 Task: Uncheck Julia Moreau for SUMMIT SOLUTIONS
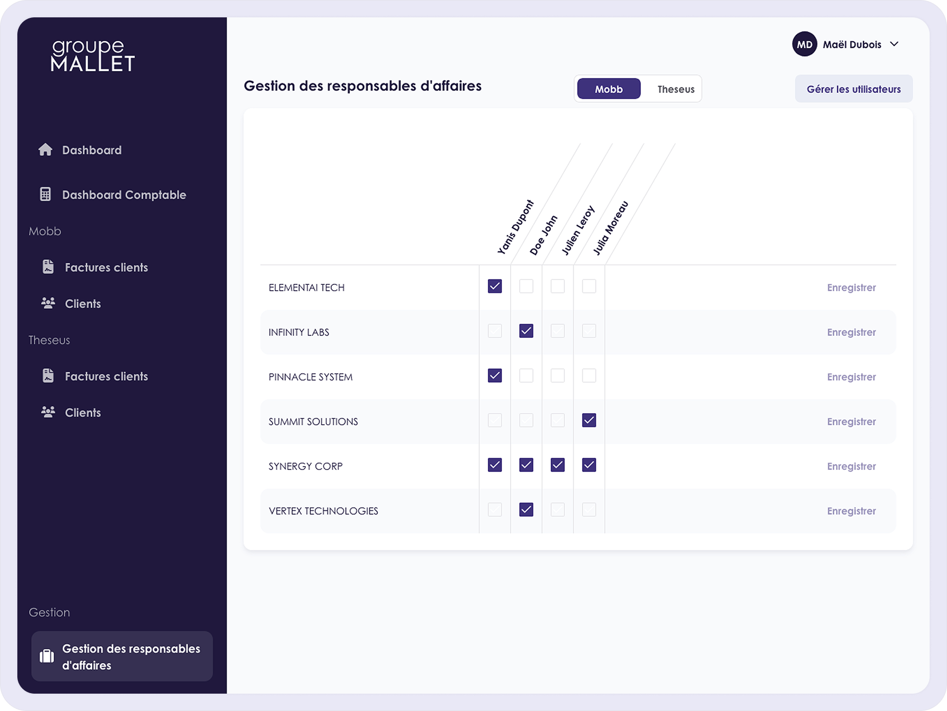click(589, 420)
